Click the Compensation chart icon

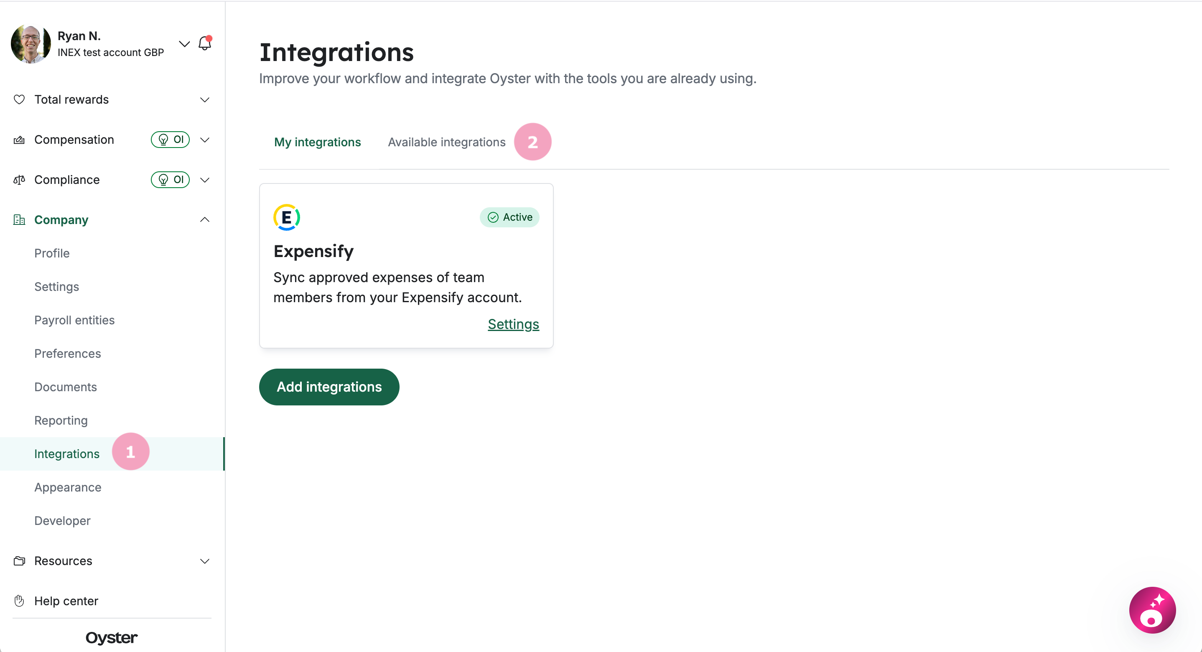tap(19, 140)
